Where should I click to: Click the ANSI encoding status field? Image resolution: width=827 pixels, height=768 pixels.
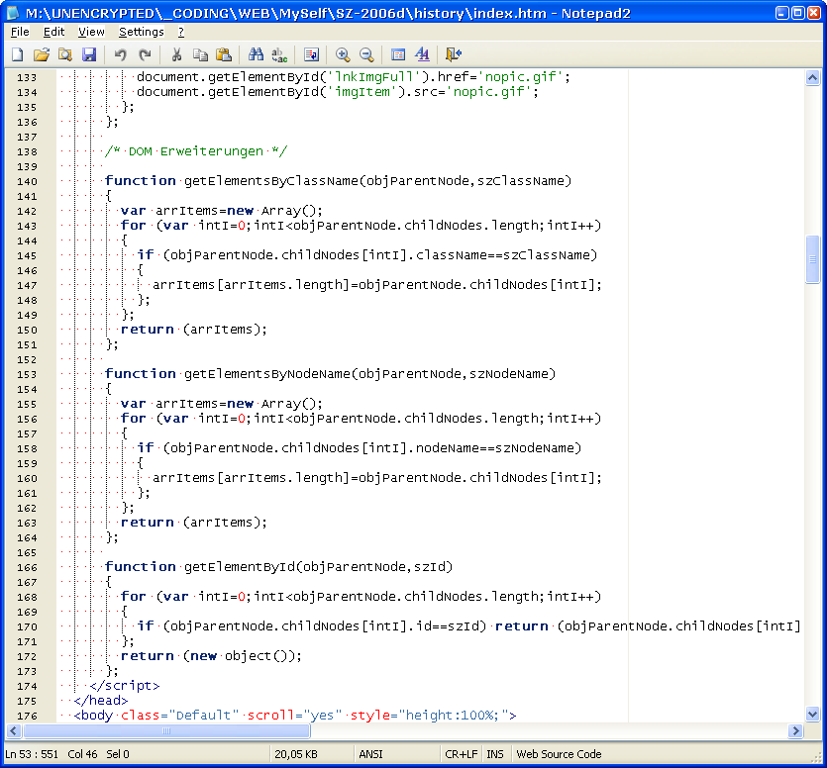click(x=370, y=754)
